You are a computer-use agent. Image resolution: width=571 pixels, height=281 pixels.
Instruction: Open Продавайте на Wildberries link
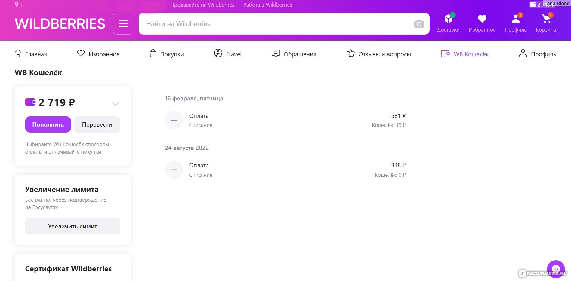[x=202, y=5]
